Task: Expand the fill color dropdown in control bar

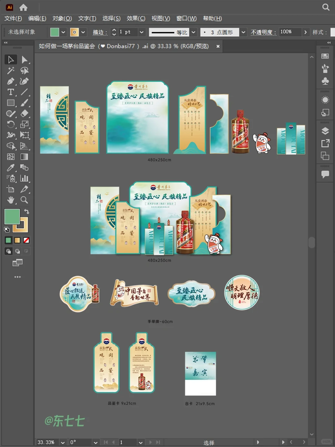Action: [63, 32]
